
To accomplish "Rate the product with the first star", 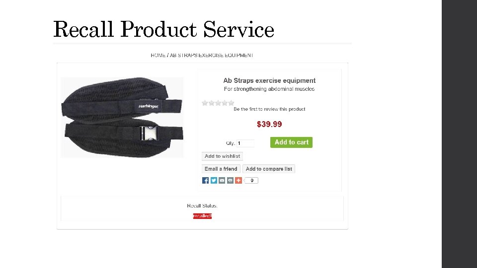I will click(x=205, y=103).
